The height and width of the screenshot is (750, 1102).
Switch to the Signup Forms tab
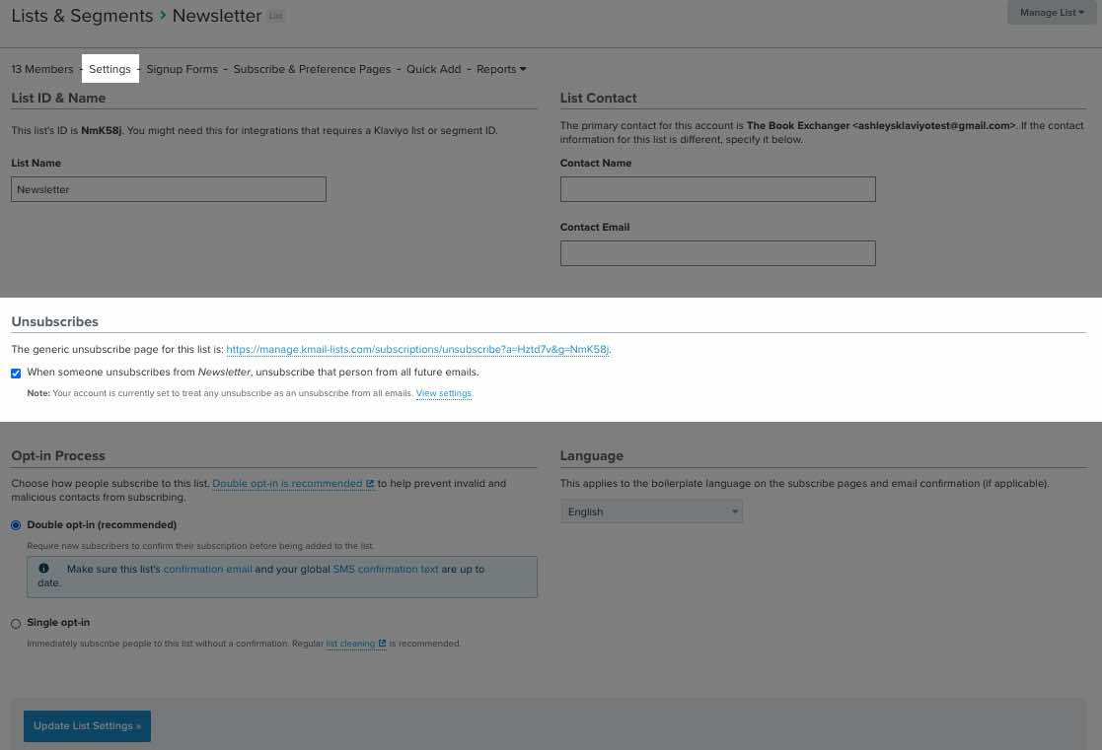[182, 69]
